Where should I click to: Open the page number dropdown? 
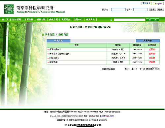click(155, 69)
